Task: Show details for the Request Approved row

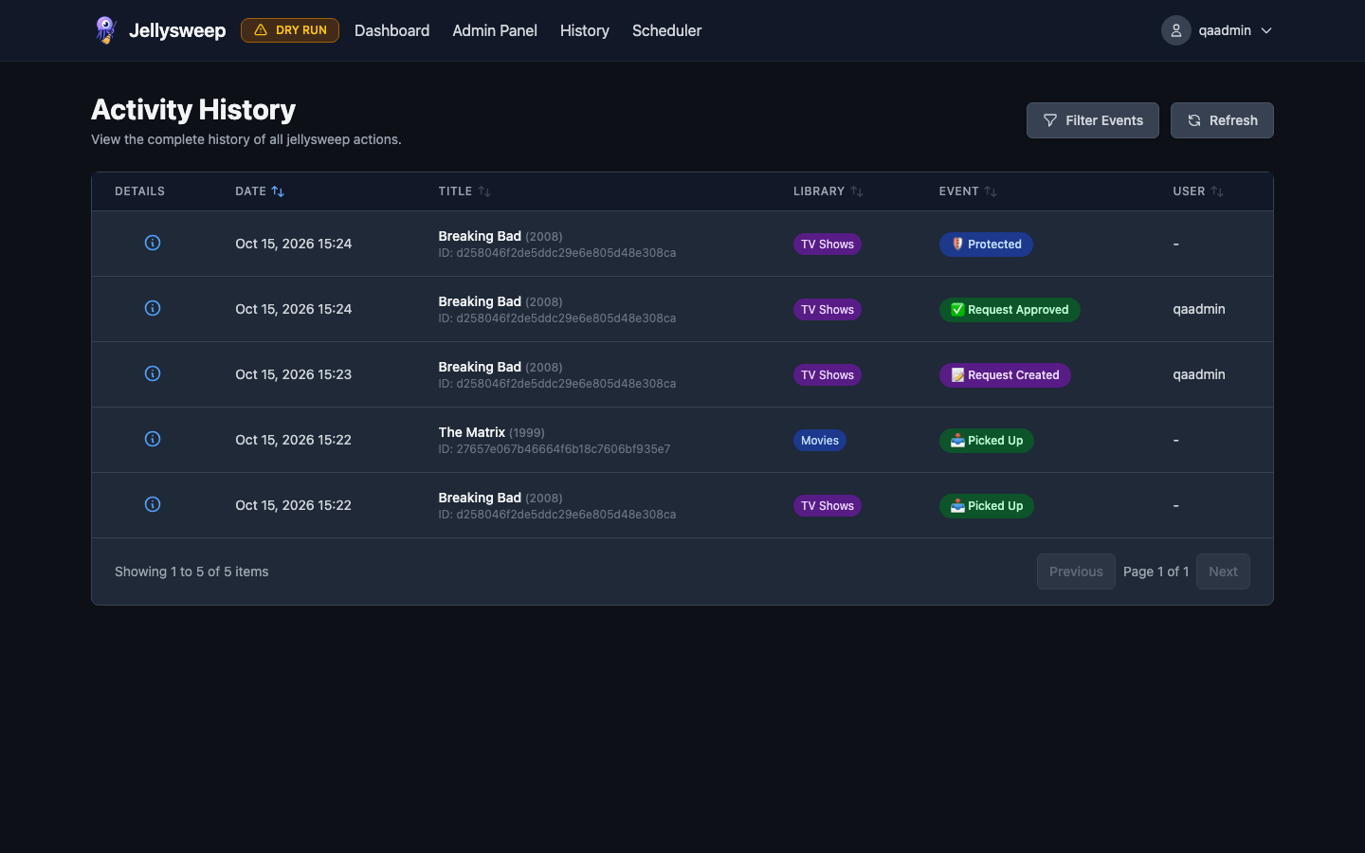Action: pyautogui.click(x=153, y=308)
